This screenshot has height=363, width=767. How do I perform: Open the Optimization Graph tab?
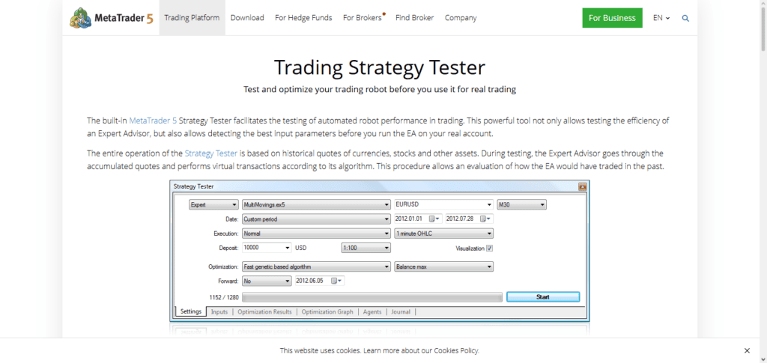[327, 311]
